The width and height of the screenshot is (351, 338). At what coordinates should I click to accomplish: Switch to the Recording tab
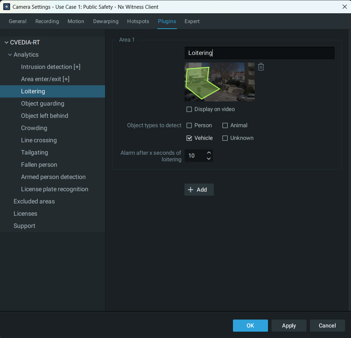point(47,21)
